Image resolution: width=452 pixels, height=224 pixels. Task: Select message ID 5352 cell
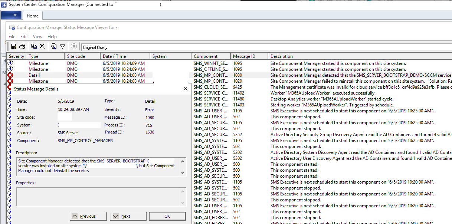[238, 135]
